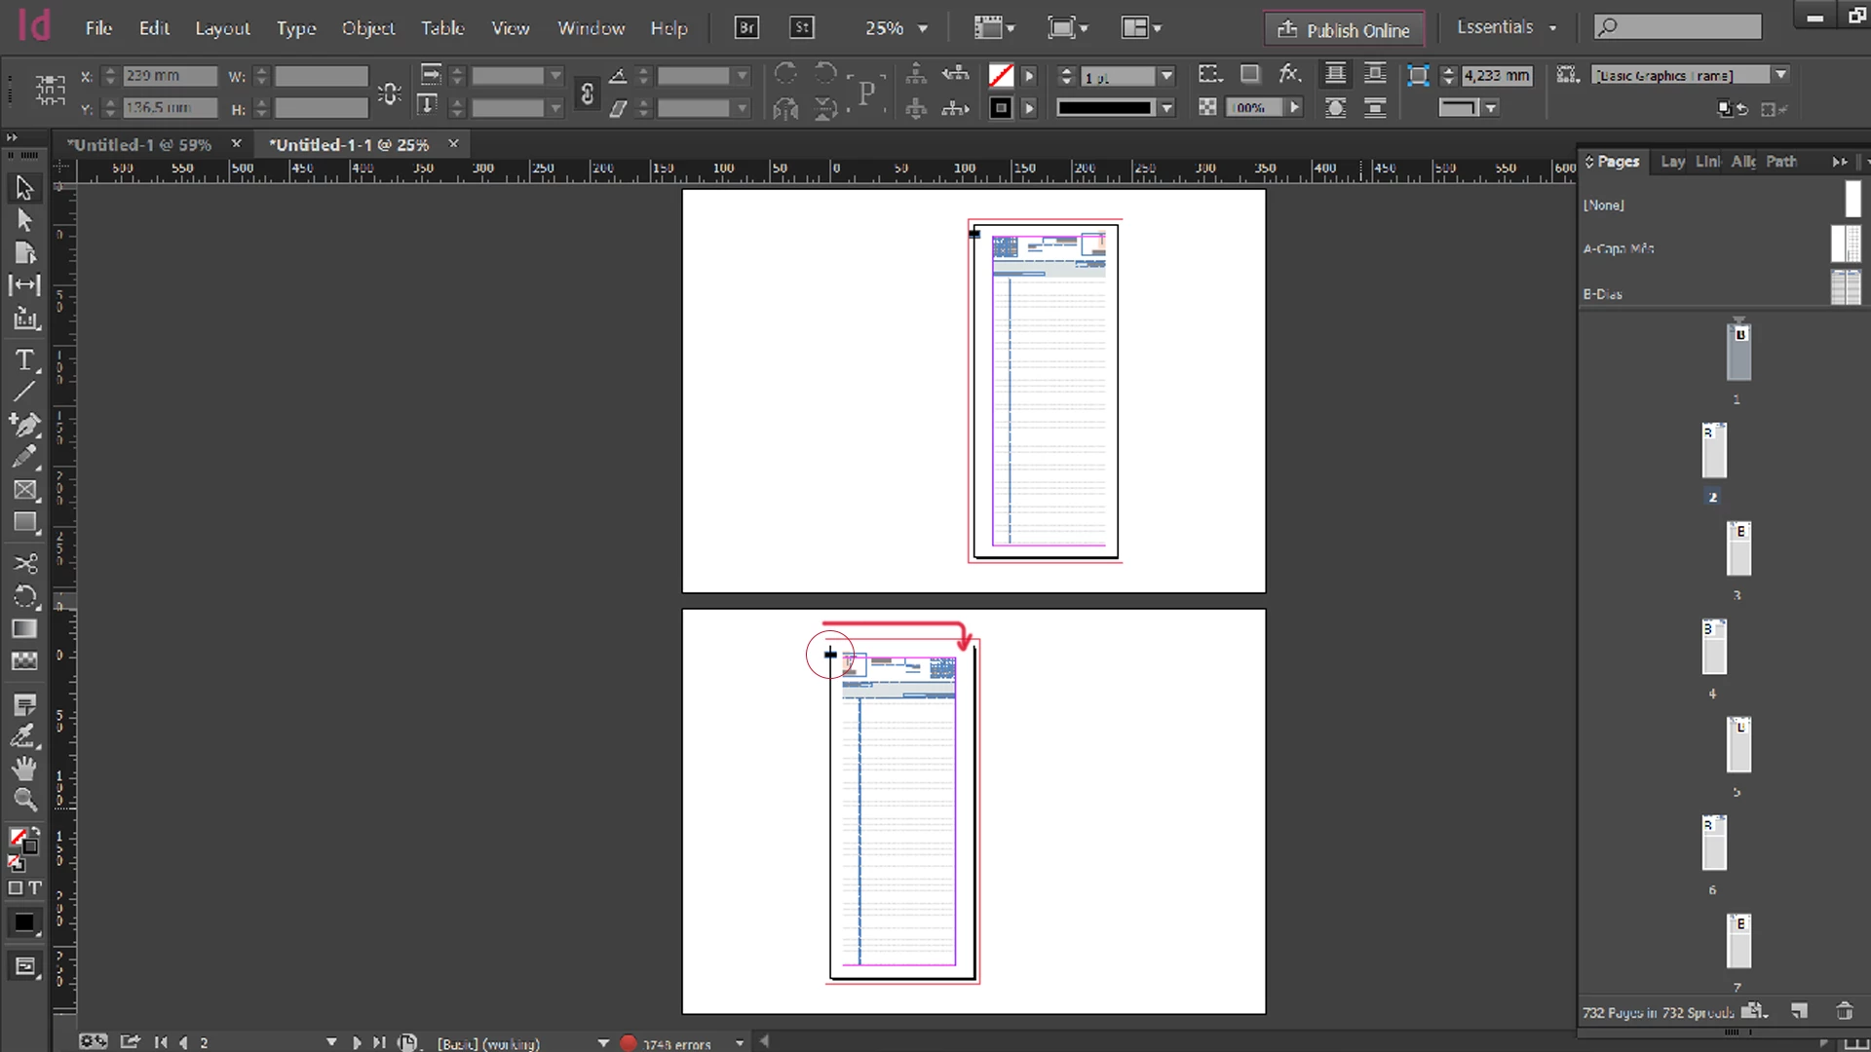
Task: Toggle constrain proportions chain link
Action: pyautogui.click(x=587, y=93)
